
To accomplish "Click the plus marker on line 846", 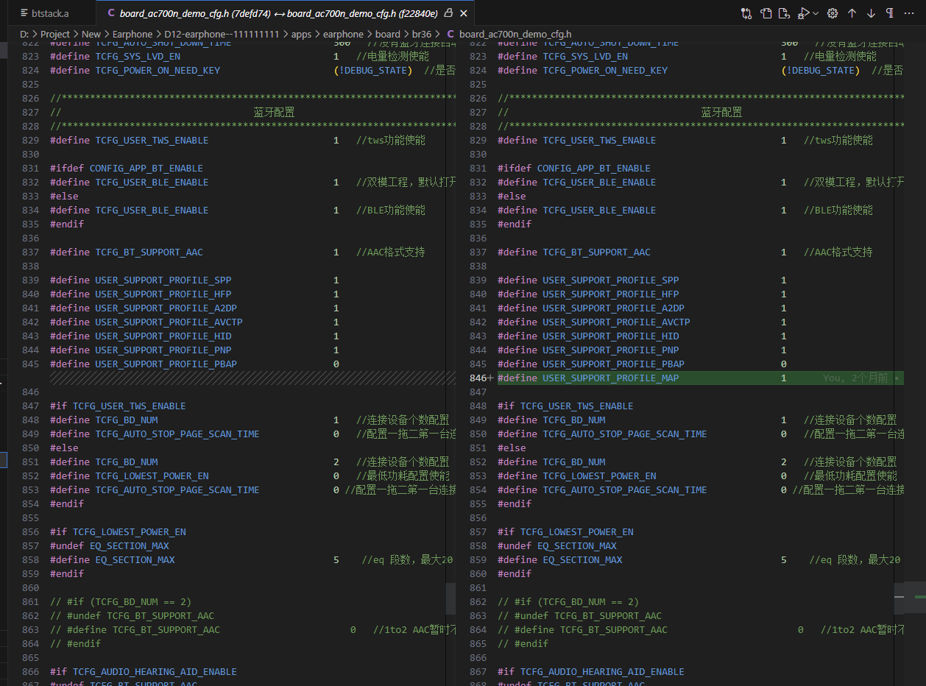I will point(490,378).
